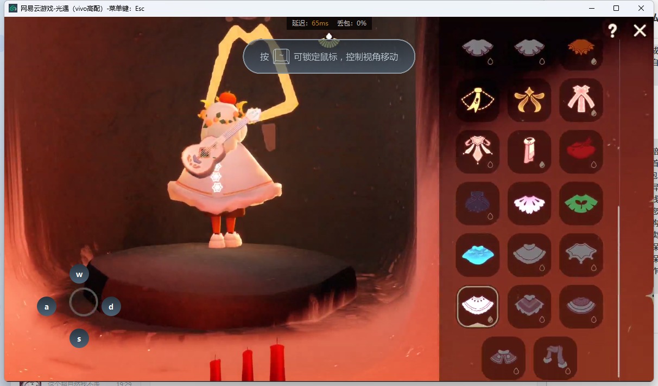Minimize the cloud gaming window

pyautogui.click(x=591, y=8)
